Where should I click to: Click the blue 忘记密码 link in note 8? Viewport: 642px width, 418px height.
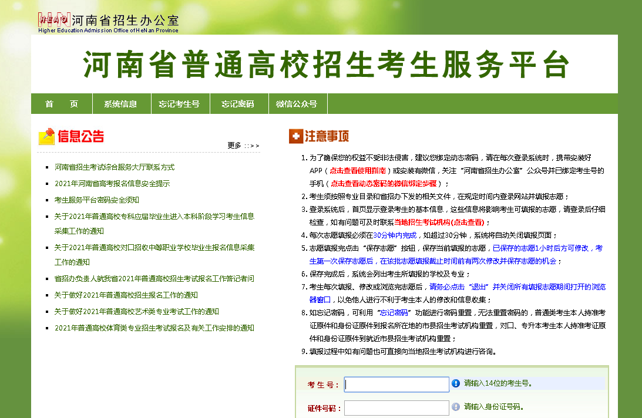(394, 312)
